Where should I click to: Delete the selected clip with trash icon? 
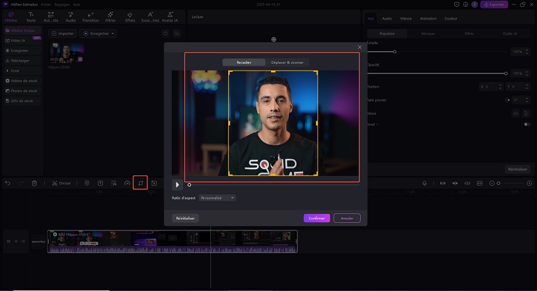coord(34,183)
